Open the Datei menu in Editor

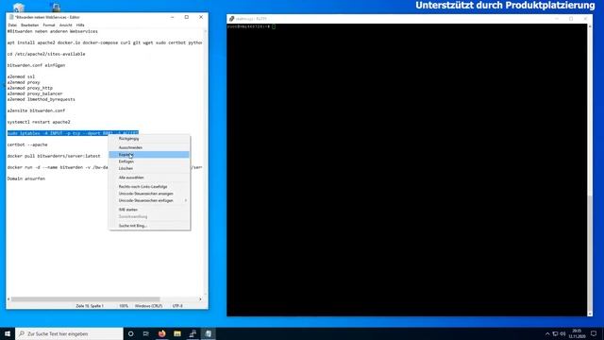(x=12, y=25)
